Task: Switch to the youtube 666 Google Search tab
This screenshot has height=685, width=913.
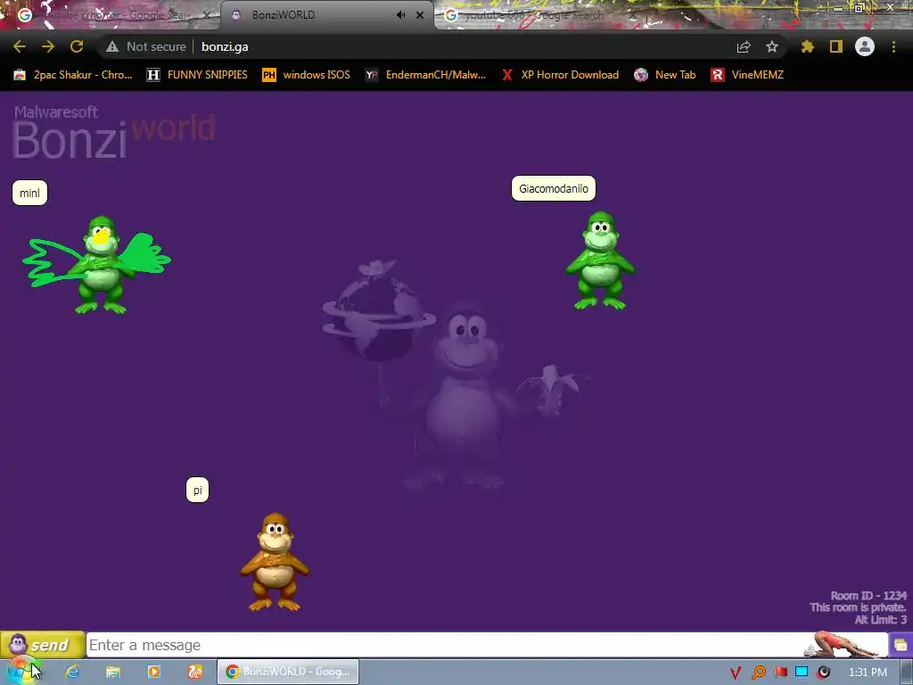Action: click(x=534, y=15)
